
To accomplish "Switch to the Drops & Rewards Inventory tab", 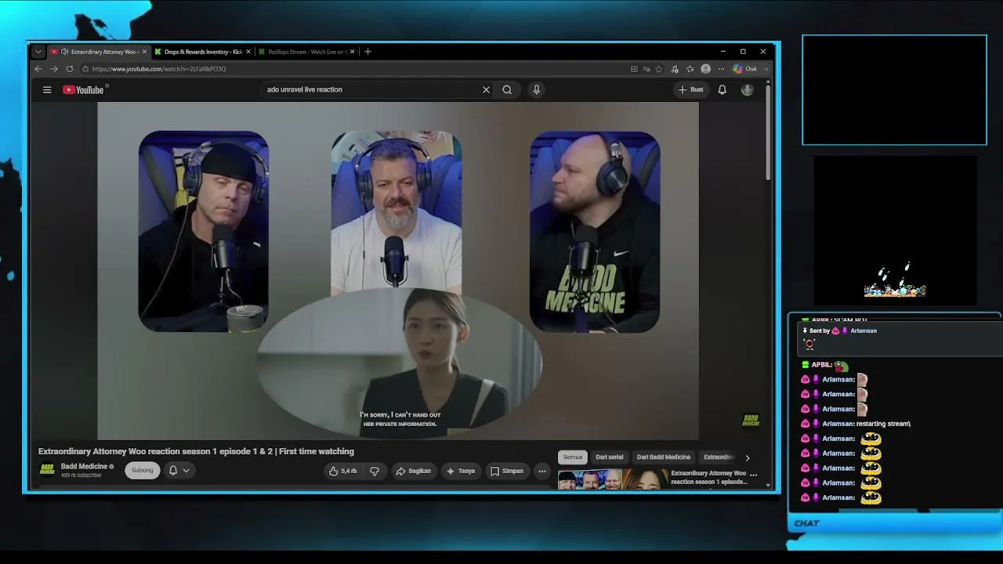I will pos(203,52).
